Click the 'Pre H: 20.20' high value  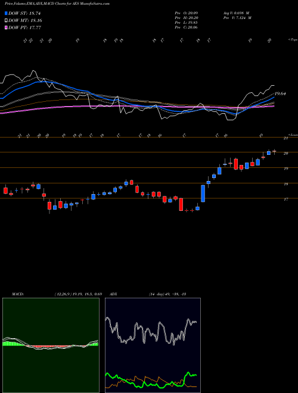coord(187,18)
